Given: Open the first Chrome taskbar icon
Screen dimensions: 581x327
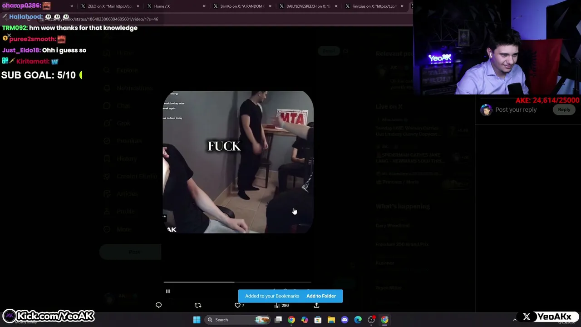Looking at the screenshot, I should (x=291, y=320).
